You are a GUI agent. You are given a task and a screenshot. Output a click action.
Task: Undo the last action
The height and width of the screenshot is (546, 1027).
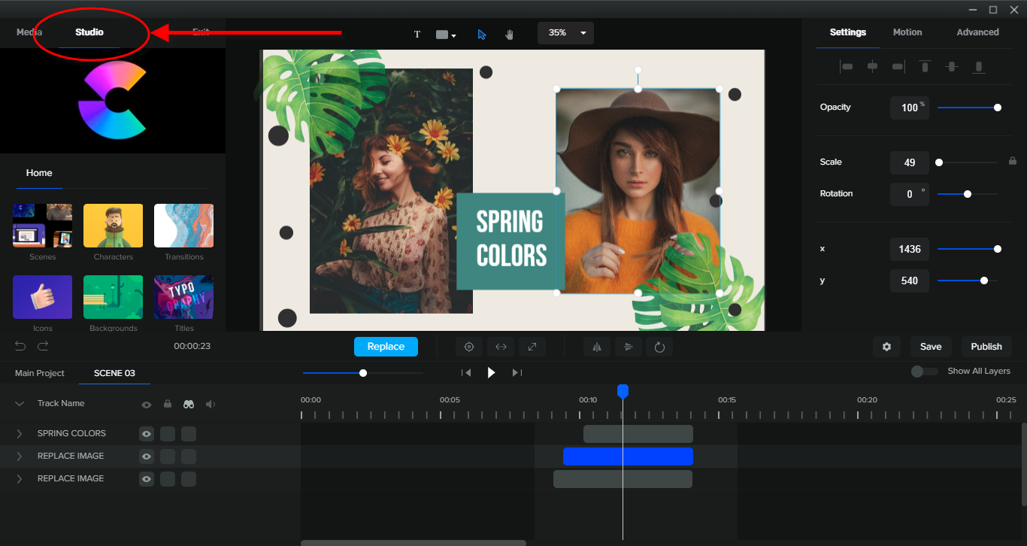click(20, 346)
